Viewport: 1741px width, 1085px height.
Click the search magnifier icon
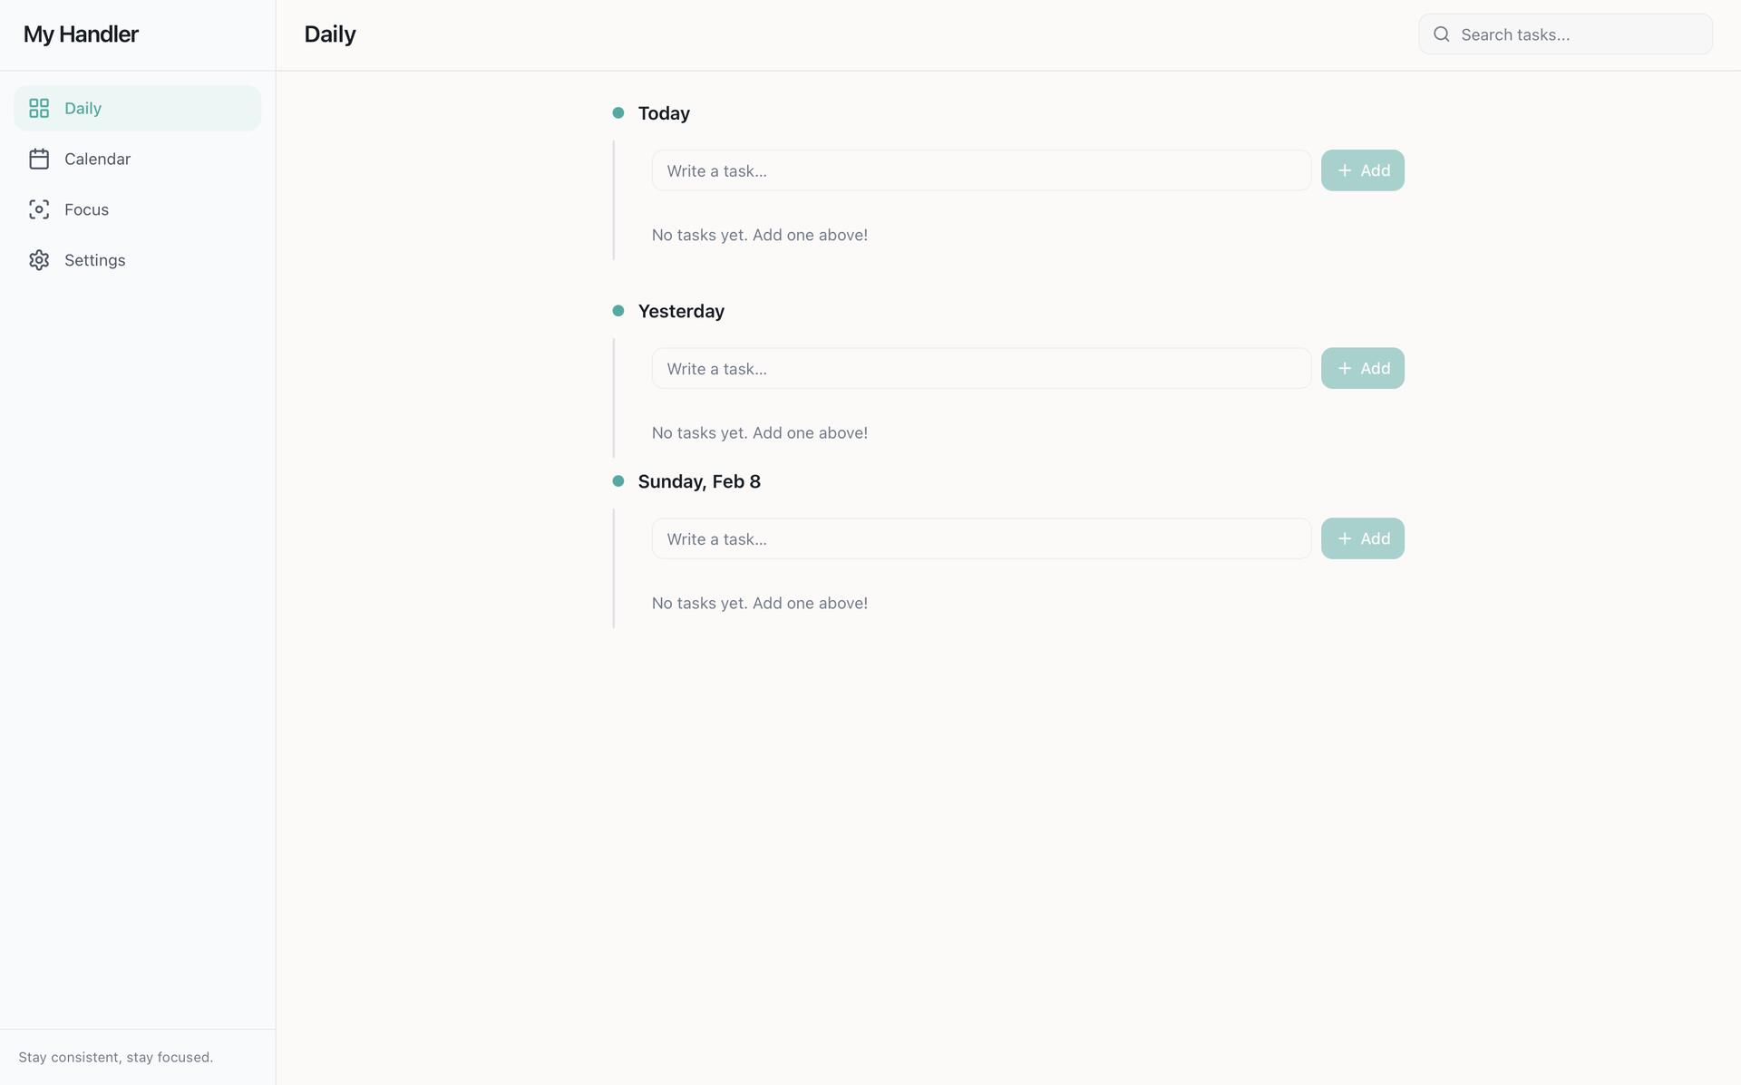(1441, 34)
